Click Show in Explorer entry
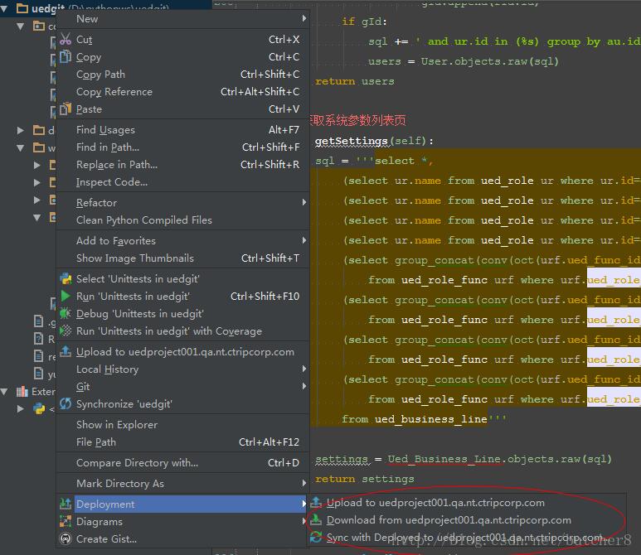The image size is (641, 555). (x=117, y=425)
